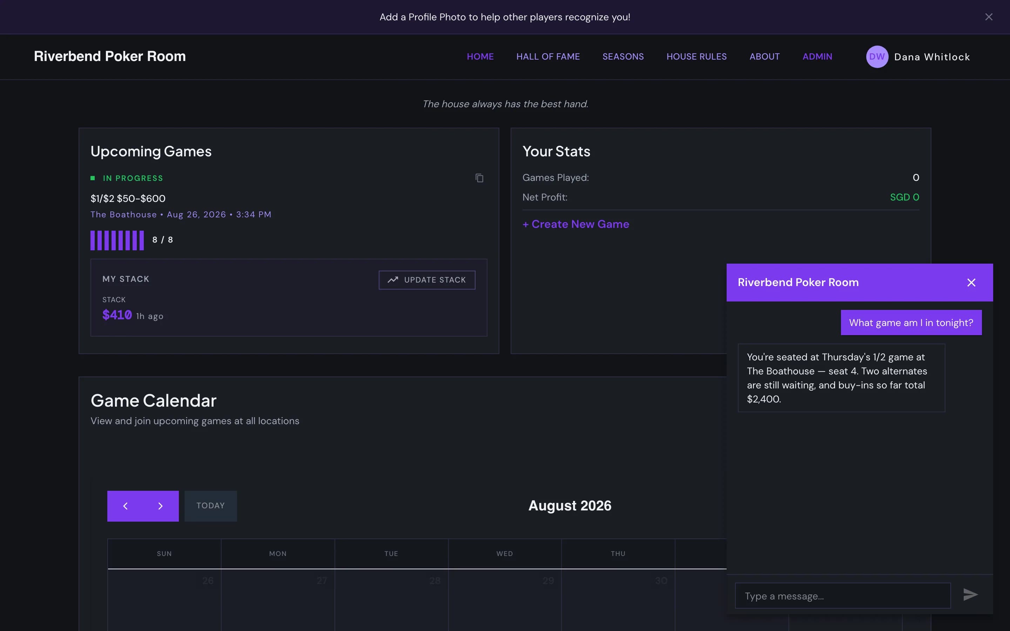Click the $410 stack value
The image size is (1010, 631).
click(x=117, y=315)
